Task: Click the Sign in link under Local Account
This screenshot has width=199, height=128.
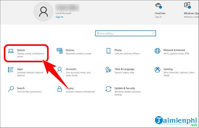Action: [59, 17]
